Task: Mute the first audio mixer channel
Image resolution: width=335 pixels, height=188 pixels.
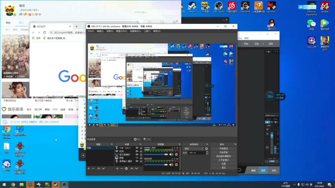Action: [171, 154]
